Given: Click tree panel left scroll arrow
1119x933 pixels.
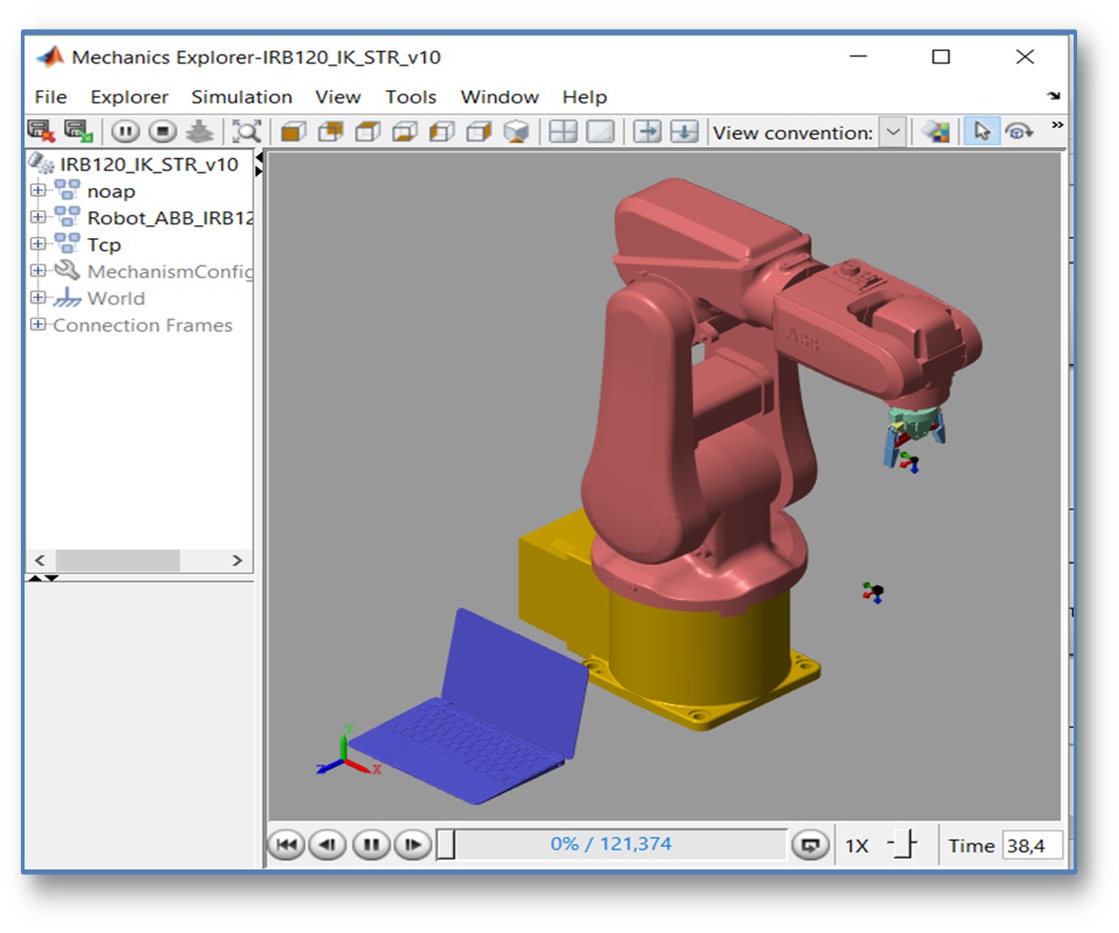Looking at the screenshot, I should click(39, 561).
